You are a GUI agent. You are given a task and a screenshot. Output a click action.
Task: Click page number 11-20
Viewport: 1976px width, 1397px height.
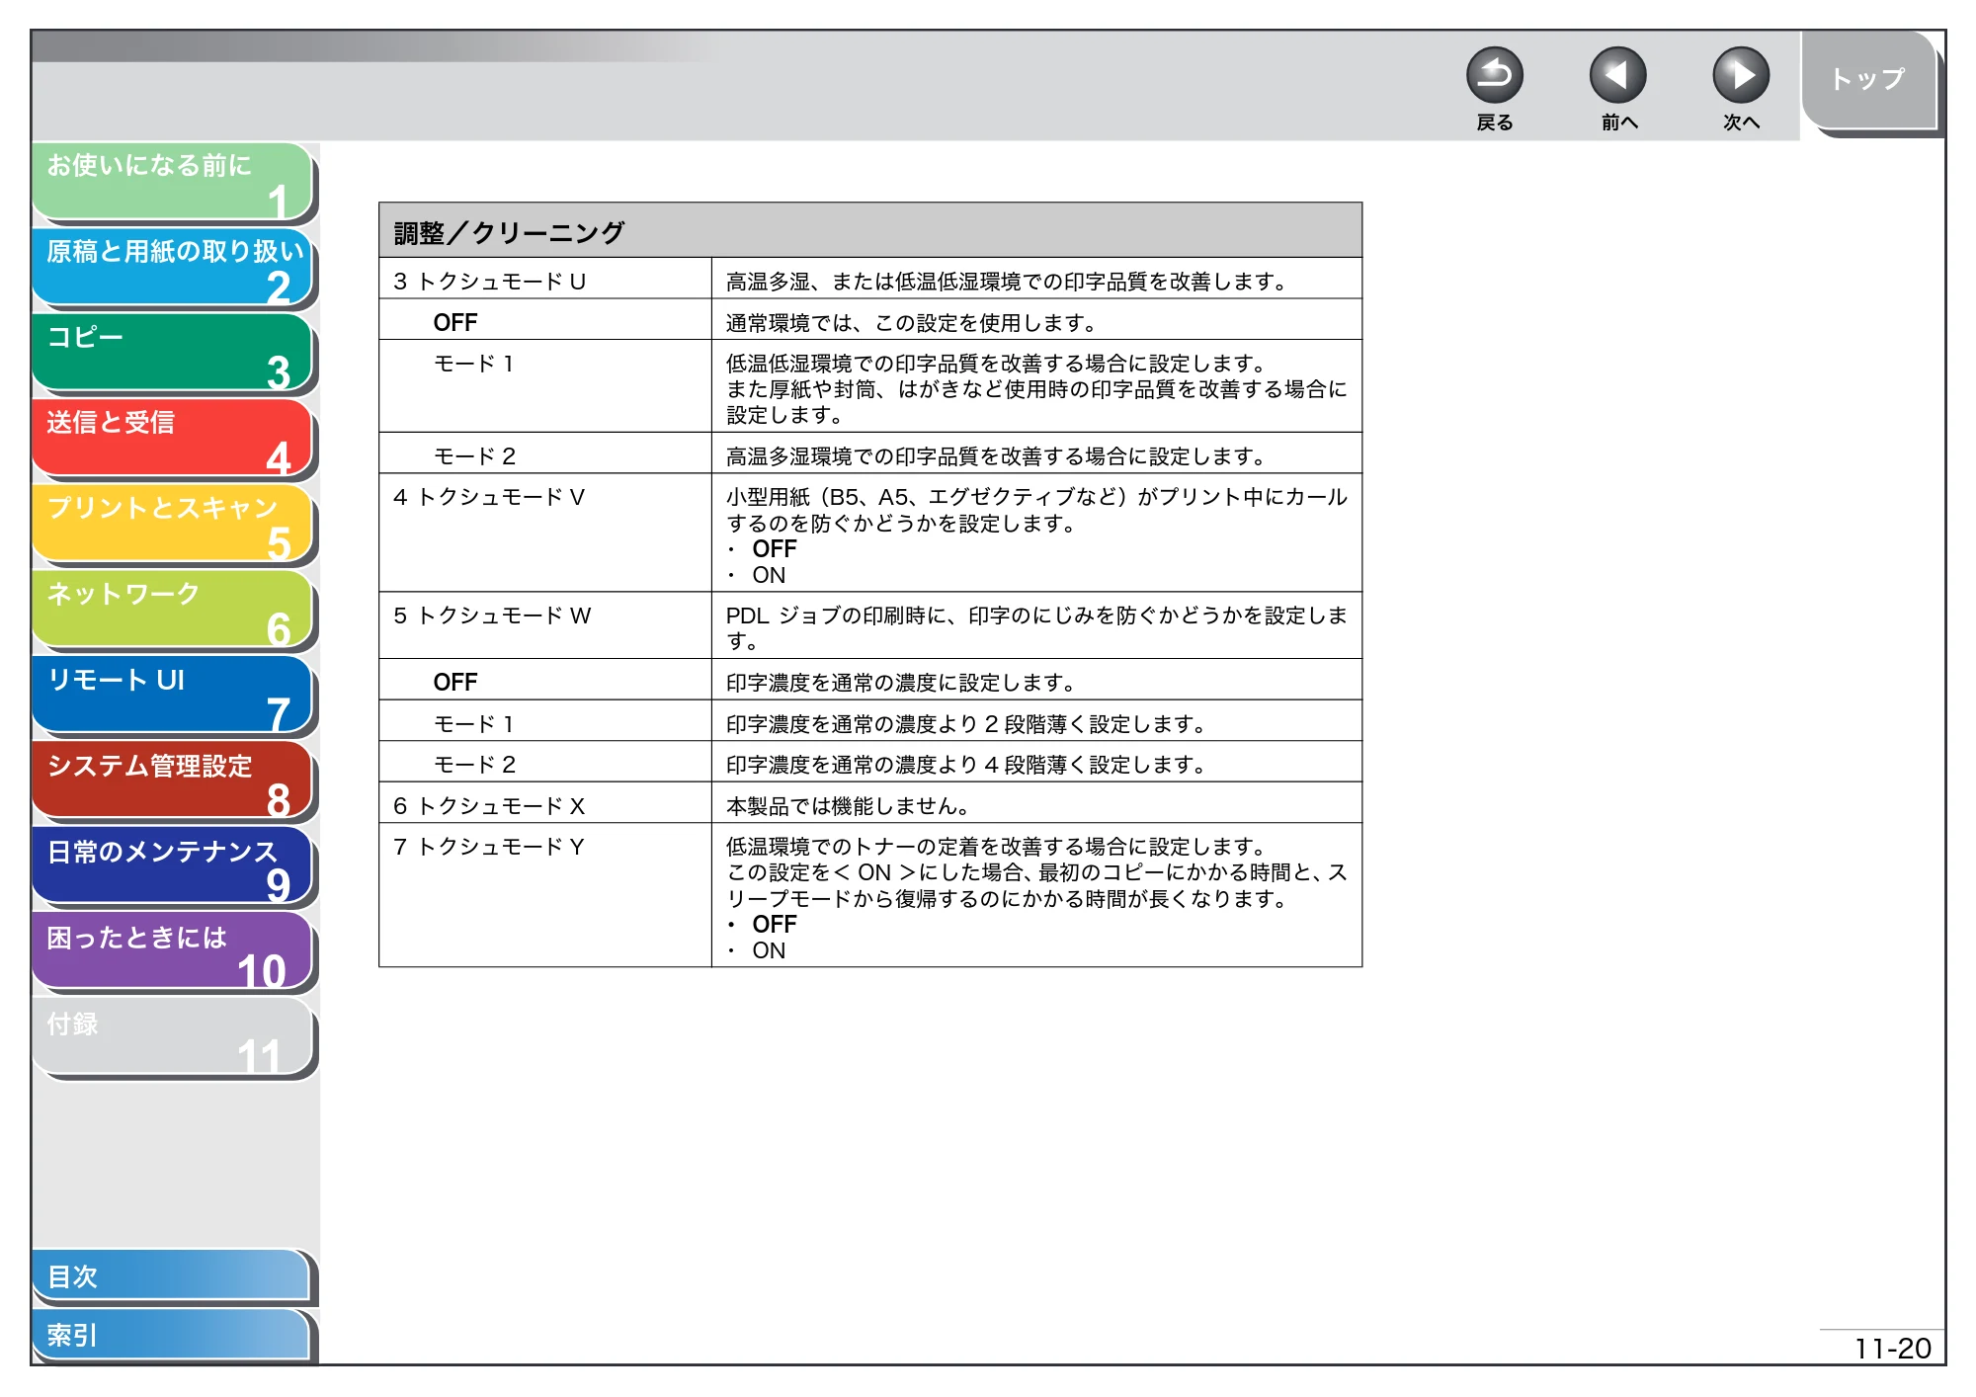[1892, 1348]
